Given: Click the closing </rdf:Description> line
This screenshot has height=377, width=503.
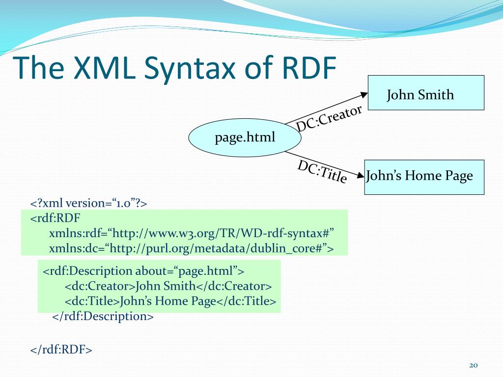Looking at the screenshot, I should pos(103,317).
